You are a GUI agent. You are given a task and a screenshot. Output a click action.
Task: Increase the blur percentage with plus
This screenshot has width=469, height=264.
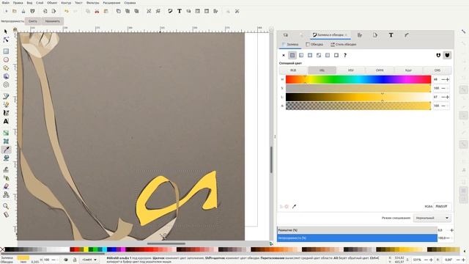click(x=451, y=230)
